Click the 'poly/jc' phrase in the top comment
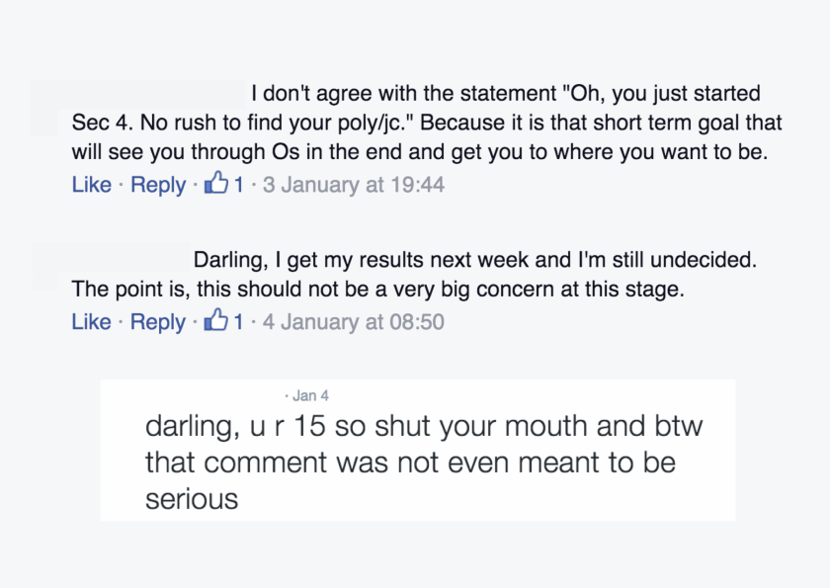The height and width of the screenshot is (588, 830). point(379,125)
